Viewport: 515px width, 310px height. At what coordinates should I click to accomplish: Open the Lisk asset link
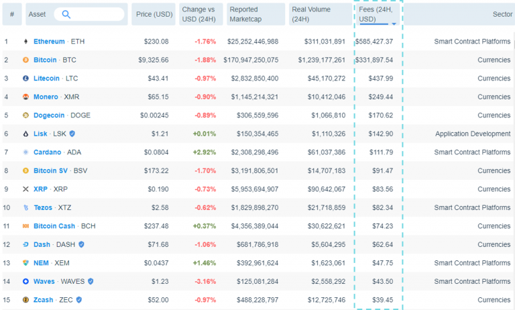point(40,134)
